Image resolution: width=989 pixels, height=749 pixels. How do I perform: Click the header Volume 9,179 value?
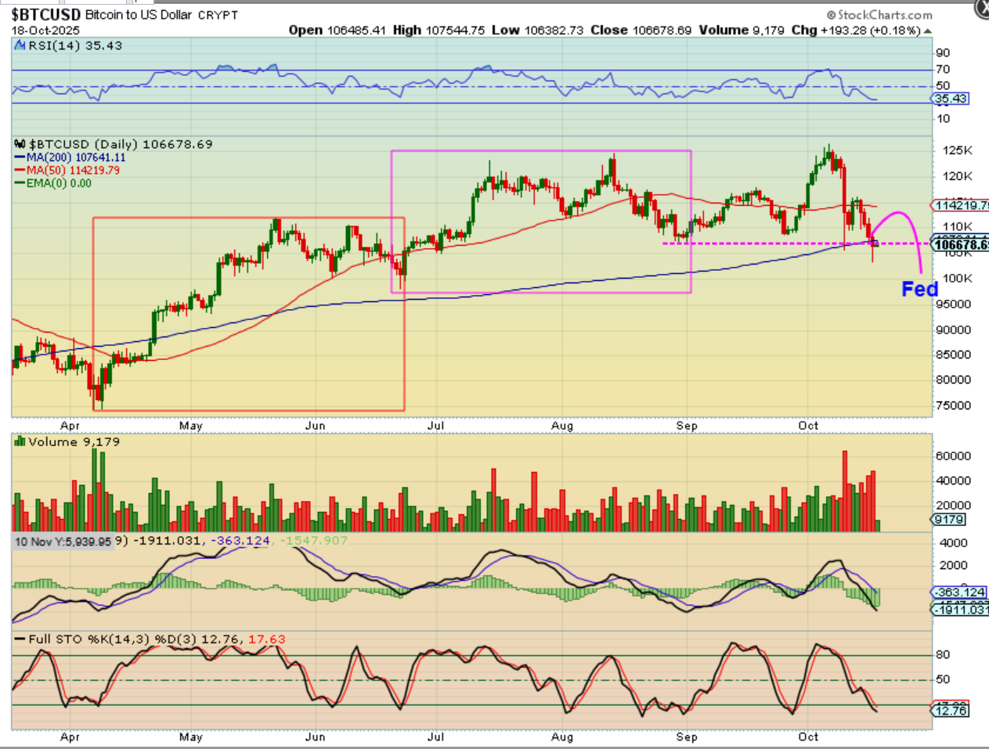742,30
